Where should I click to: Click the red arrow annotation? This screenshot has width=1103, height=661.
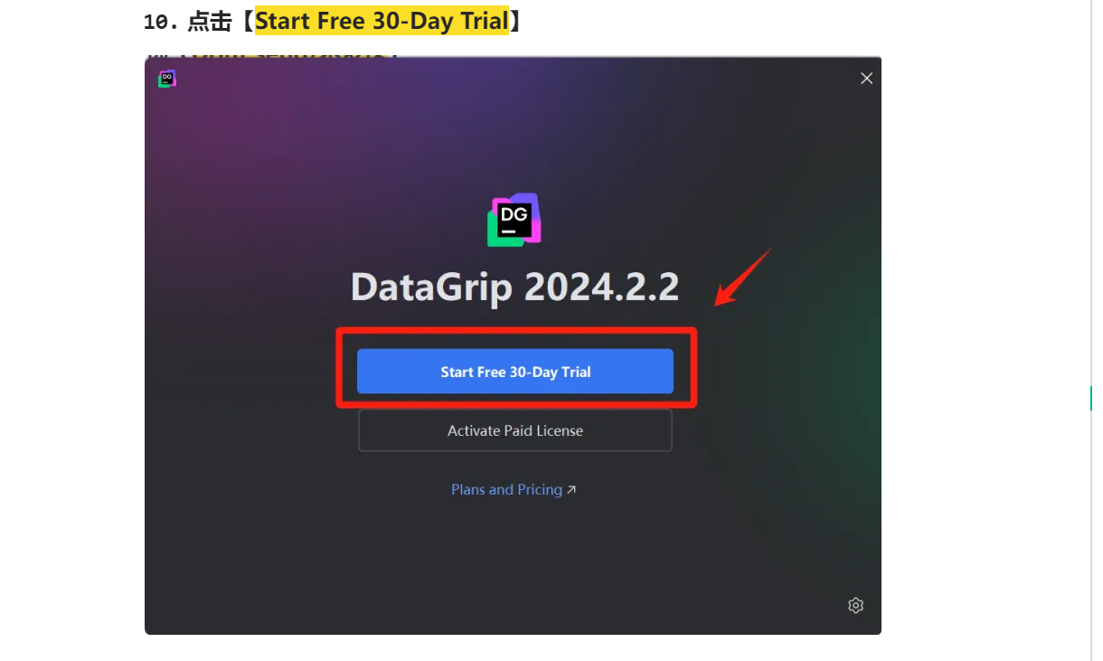click(x=743, y=277)
